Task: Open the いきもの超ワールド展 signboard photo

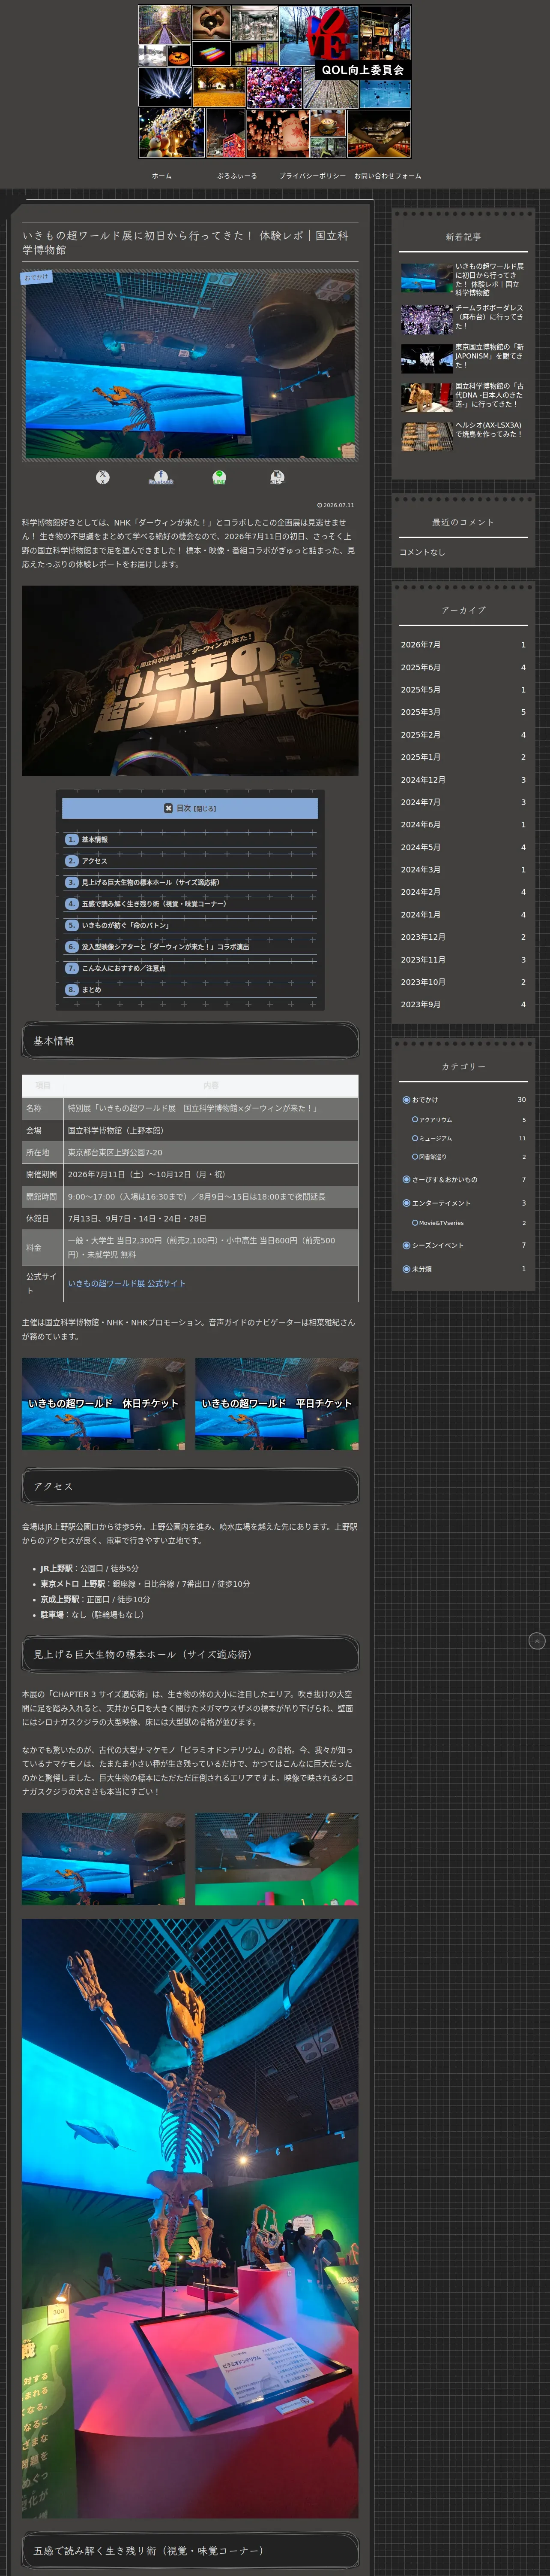Action: (190, 681)
